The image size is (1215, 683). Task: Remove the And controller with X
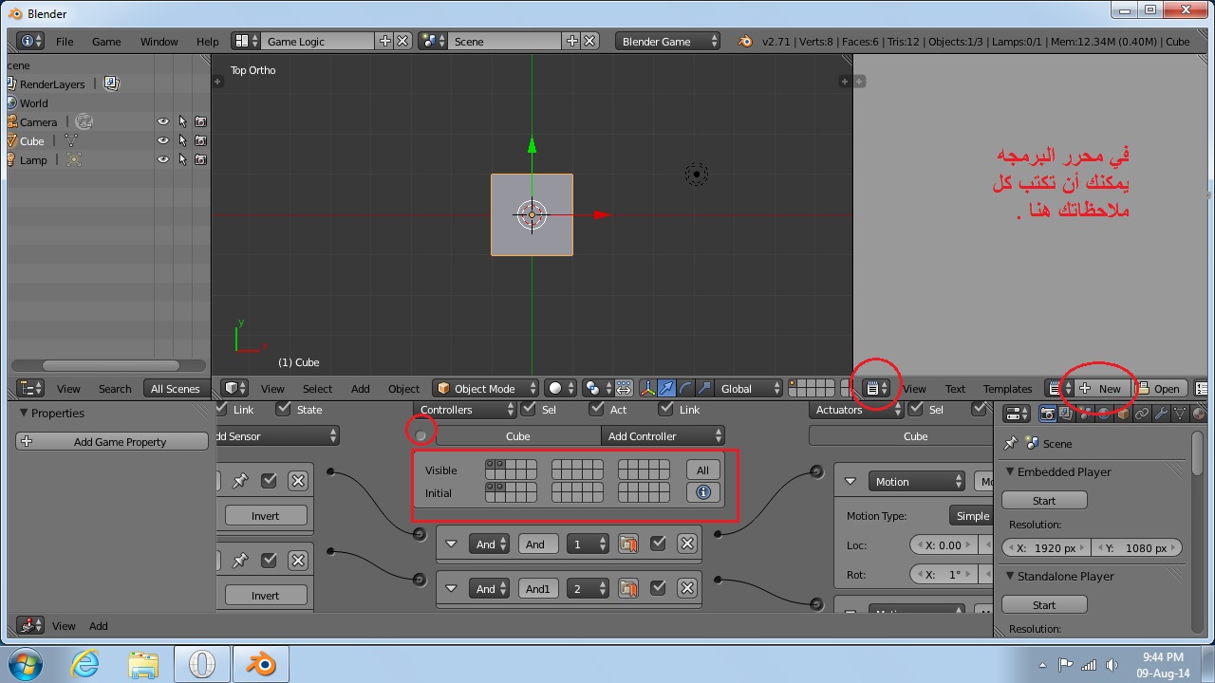[687, 544]
